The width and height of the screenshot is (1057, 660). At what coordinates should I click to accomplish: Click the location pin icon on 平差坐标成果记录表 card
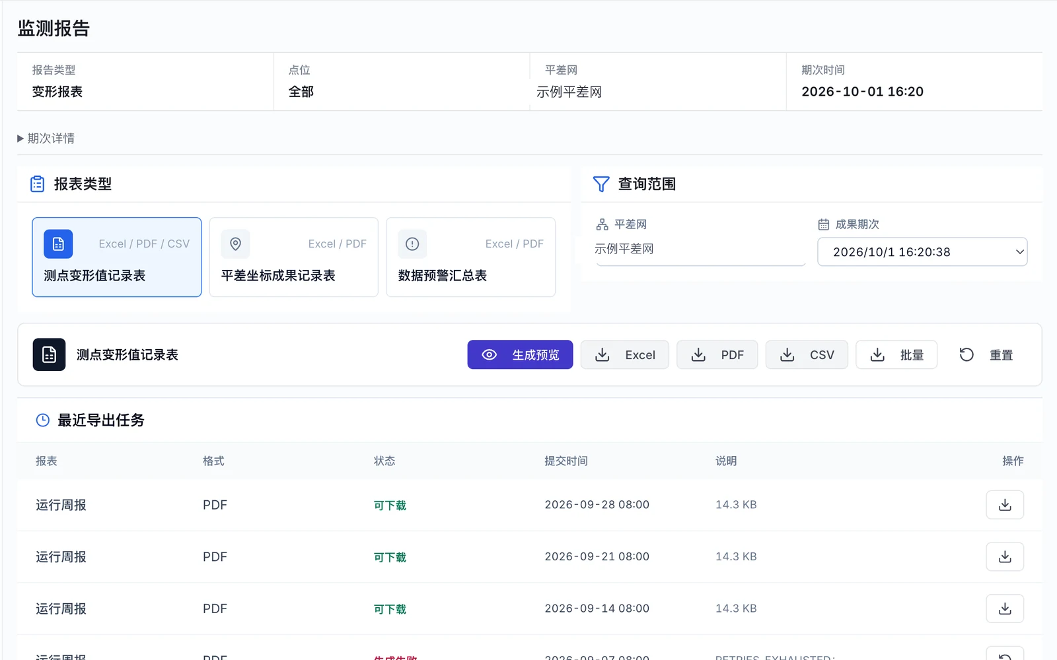tap(235, 244)
